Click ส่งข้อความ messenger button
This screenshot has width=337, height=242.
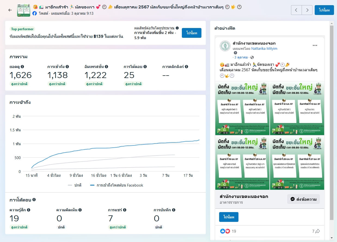303,199
